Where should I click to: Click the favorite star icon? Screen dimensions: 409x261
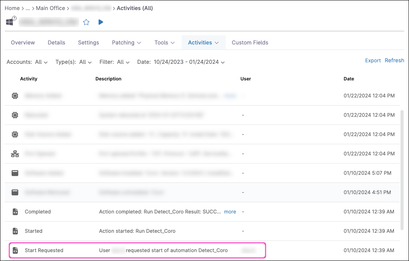[x=86, y=22]
